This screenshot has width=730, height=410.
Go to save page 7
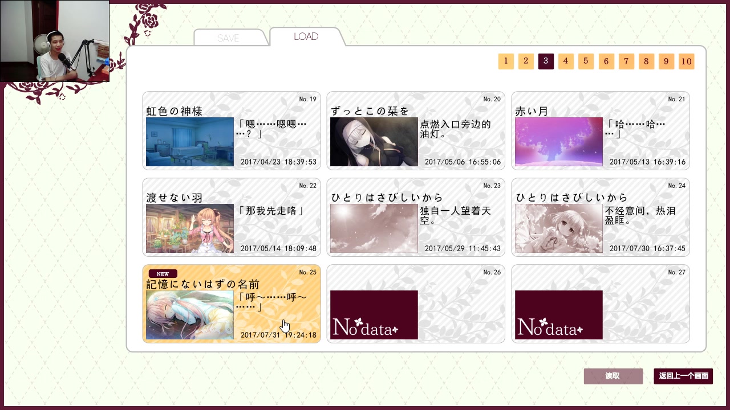[x=626, y=61]
